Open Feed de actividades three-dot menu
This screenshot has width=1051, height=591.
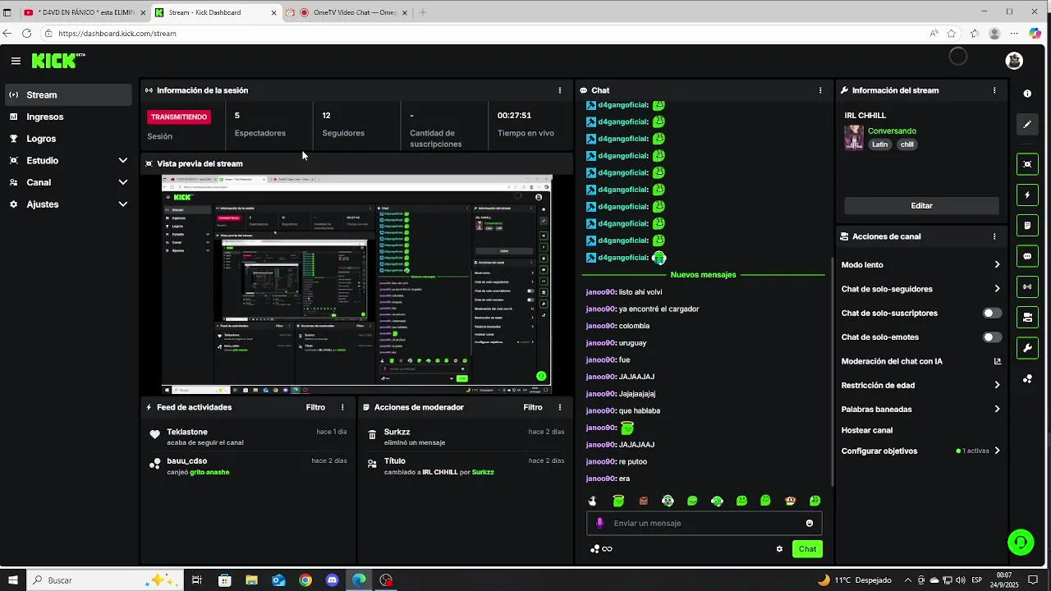(342, 407)
